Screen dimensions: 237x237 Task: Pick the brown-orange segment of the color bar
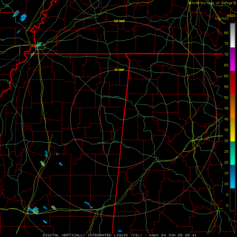pos(233,106)
